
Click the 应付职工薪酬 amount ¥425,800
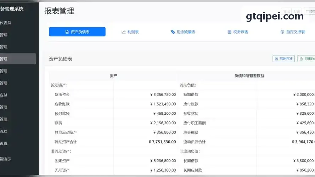point(305,123)
